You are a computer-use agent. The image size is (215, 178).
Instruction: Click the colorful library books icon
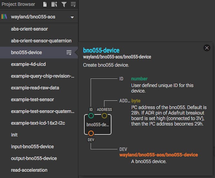pos(4,17)
